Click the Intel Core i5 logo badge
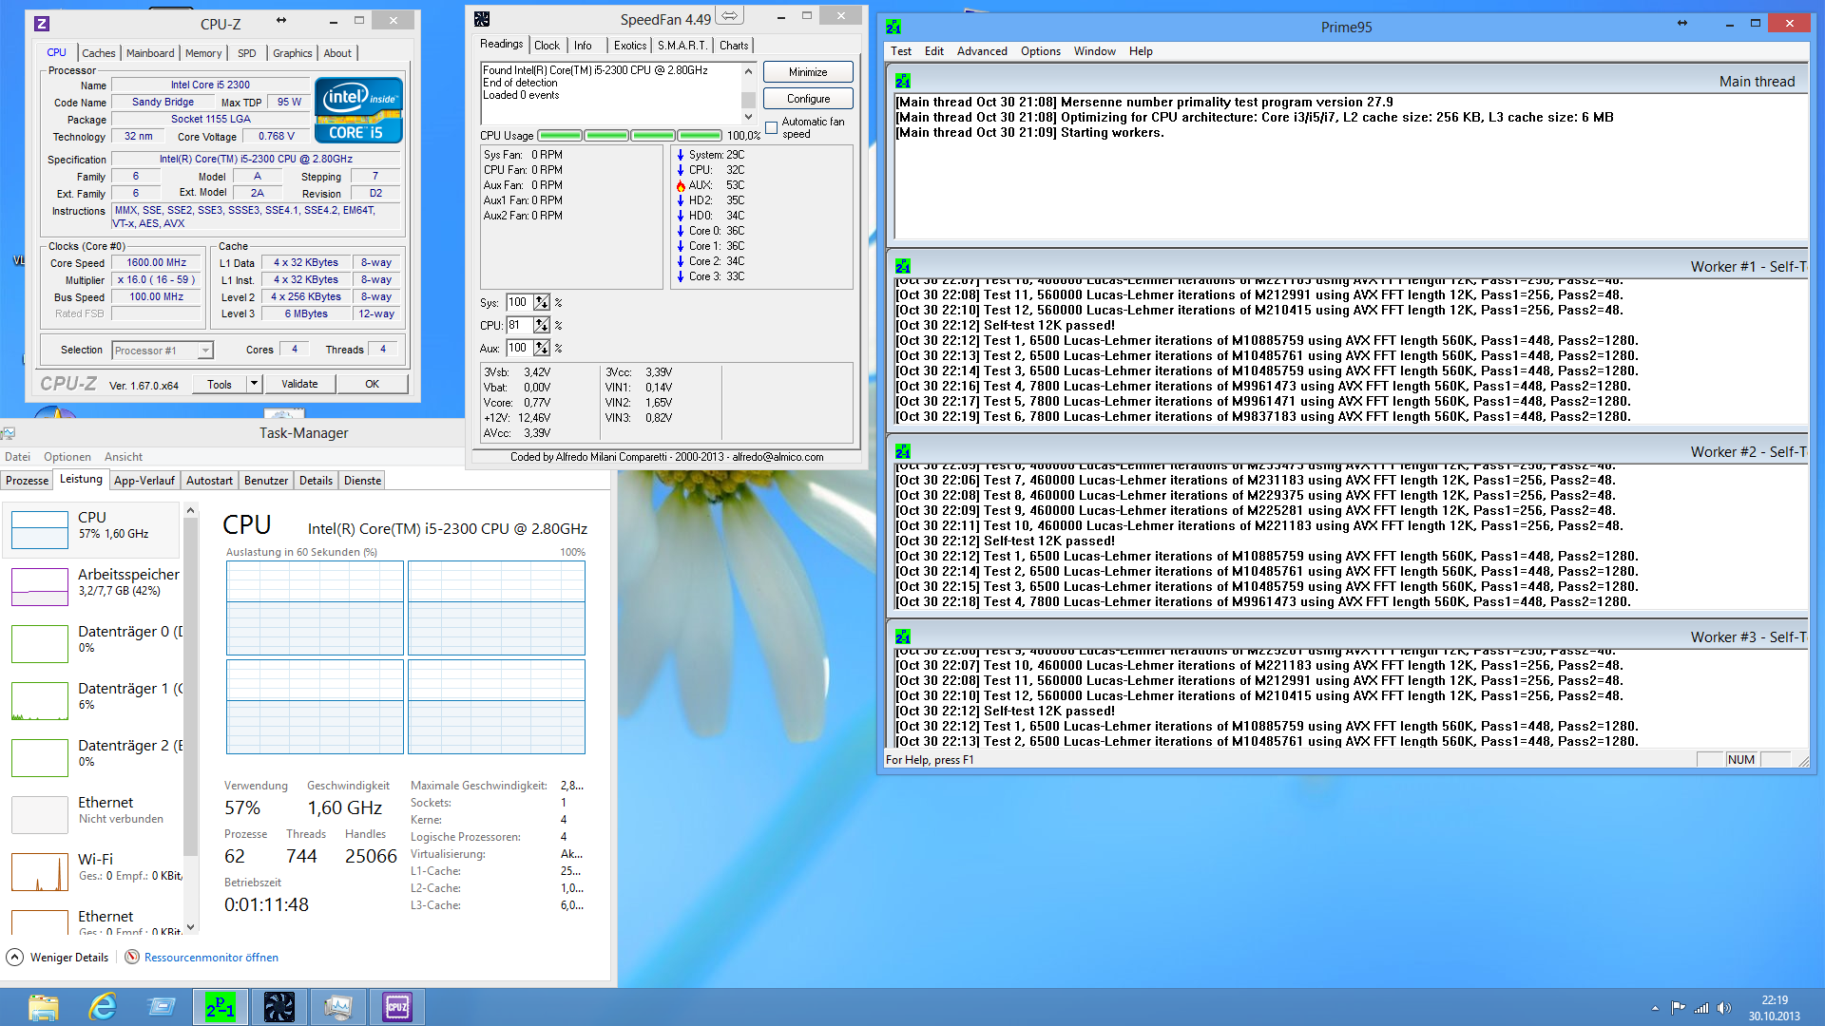1825x1026 pixels. pos(358,110)
